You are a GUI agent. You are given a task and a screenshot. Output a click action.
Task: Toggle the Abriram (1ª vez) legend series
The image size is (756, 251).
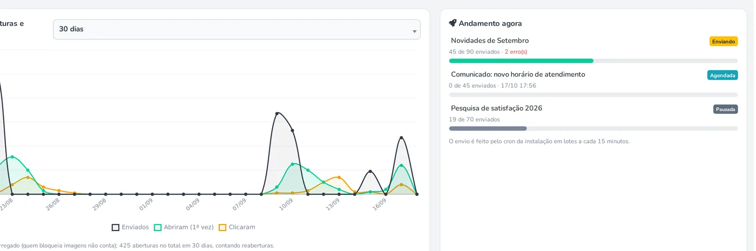point(184,227)
